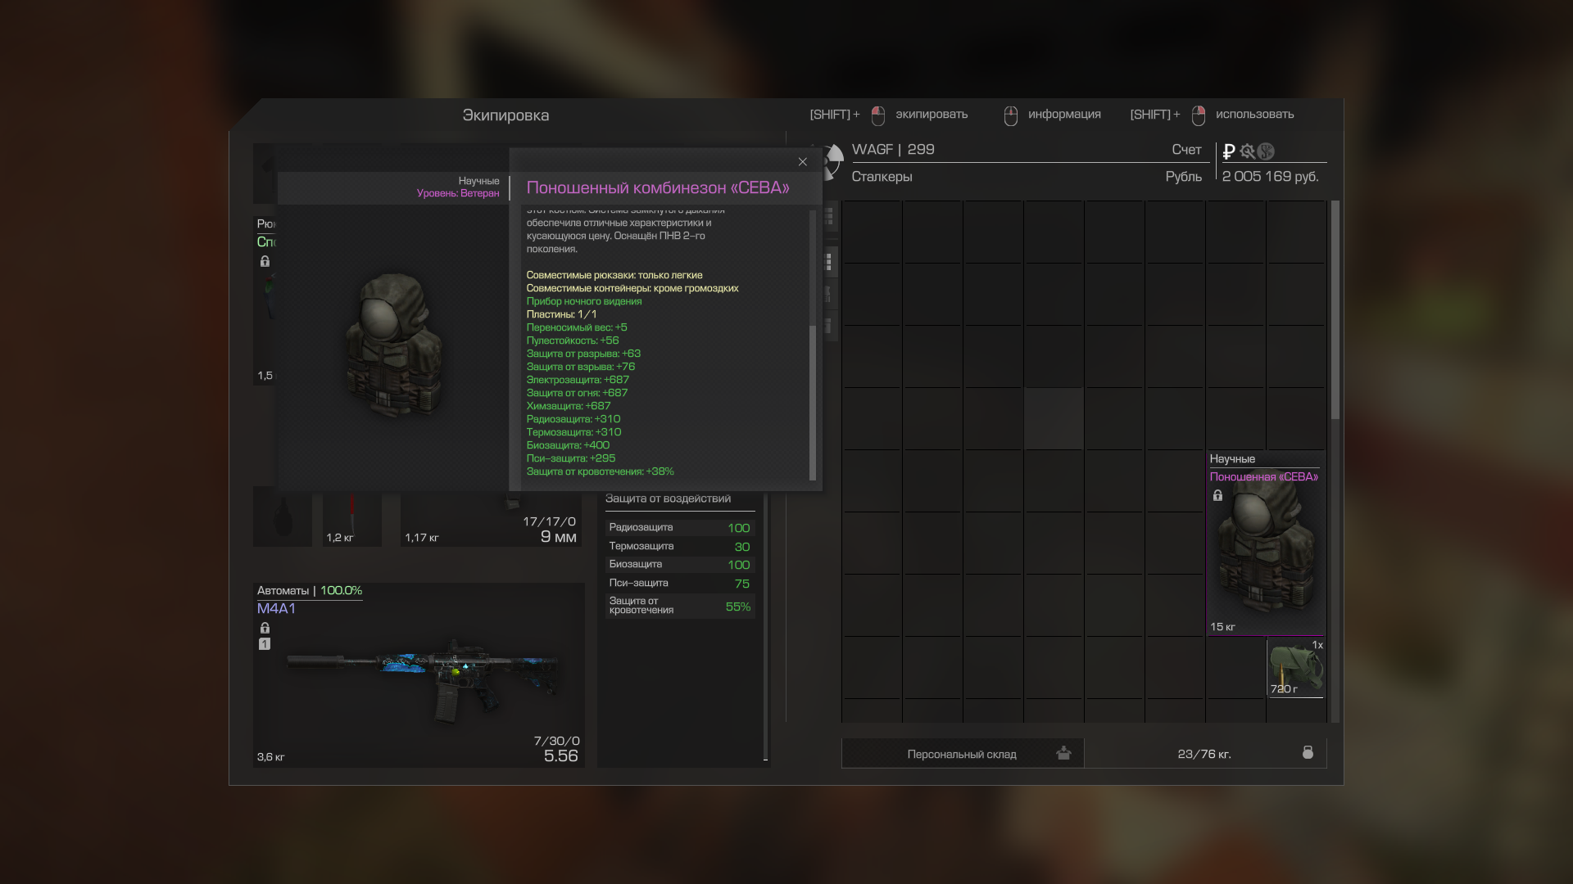The image size is (1573, 884).
Task: Select the round emblem currency icon
Action: pos(1266,151)
